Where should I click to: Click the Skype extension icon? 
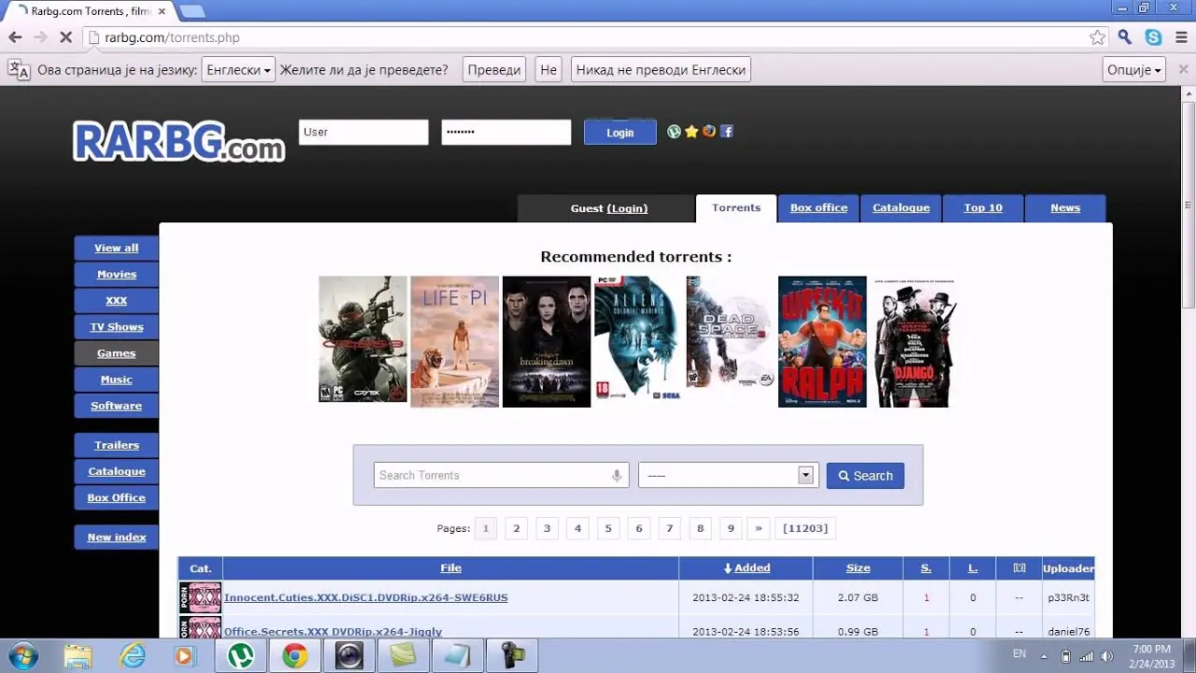coord(1154,37)
